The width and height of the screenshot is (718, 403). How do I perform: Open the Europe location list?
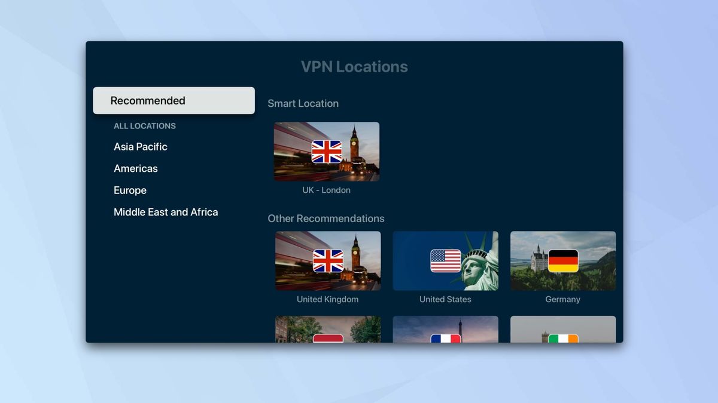pyautogui.click(x=130, y=190)
